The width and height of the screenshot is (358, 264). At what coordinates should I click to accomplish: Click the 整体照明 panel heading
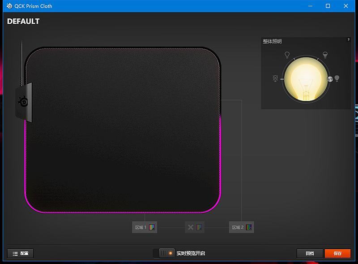tap(272, 41)
